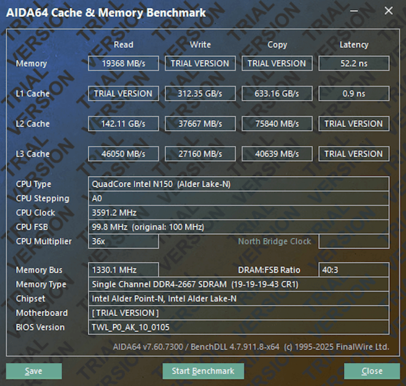
Task: Click Memory Write TRIAL VERSION field
Action: 200,63
